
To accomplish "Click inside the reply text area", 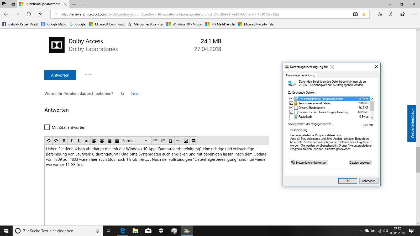I will [x=157, y=185].
